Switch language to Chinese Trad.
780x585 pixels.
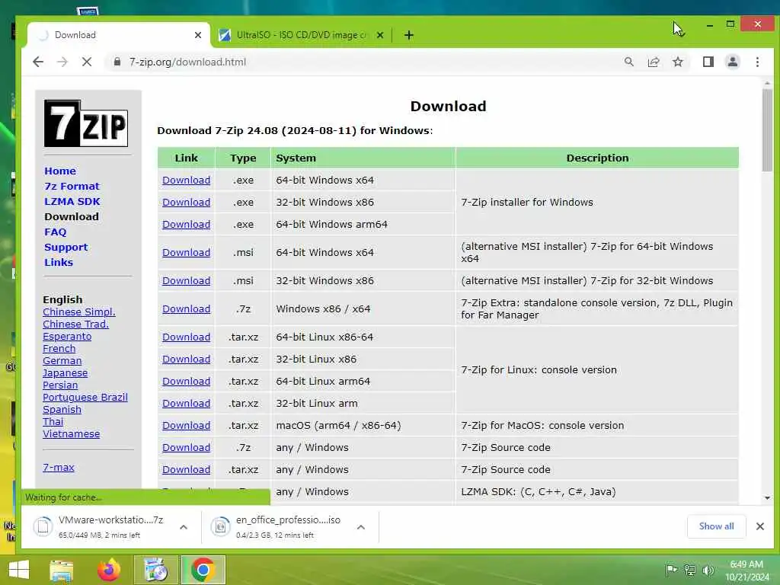[x=75, y=324]
